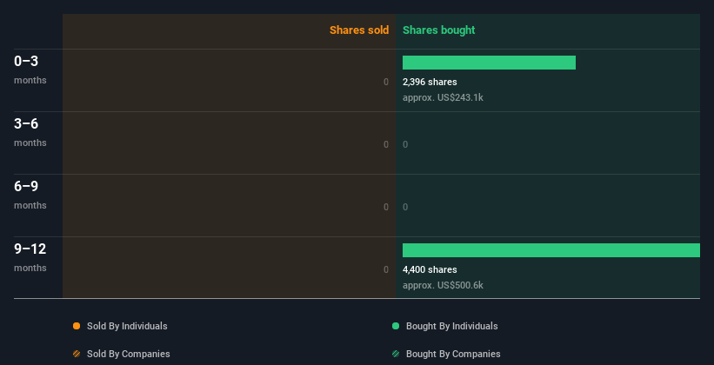Click the approx. US$243.1k value
The width and height of the screenshot is (714, 365).
(443, 97)
